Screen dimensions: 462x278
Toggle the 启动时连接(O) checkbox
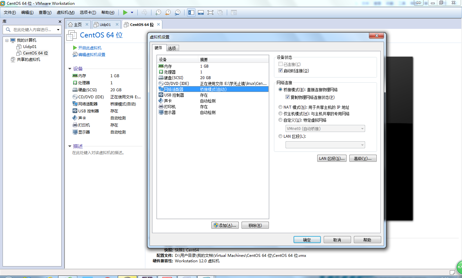click(280, 70)
